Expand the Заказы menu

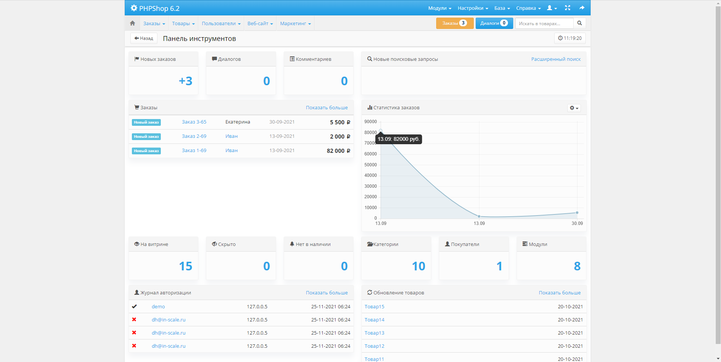(x=154, y=23)
